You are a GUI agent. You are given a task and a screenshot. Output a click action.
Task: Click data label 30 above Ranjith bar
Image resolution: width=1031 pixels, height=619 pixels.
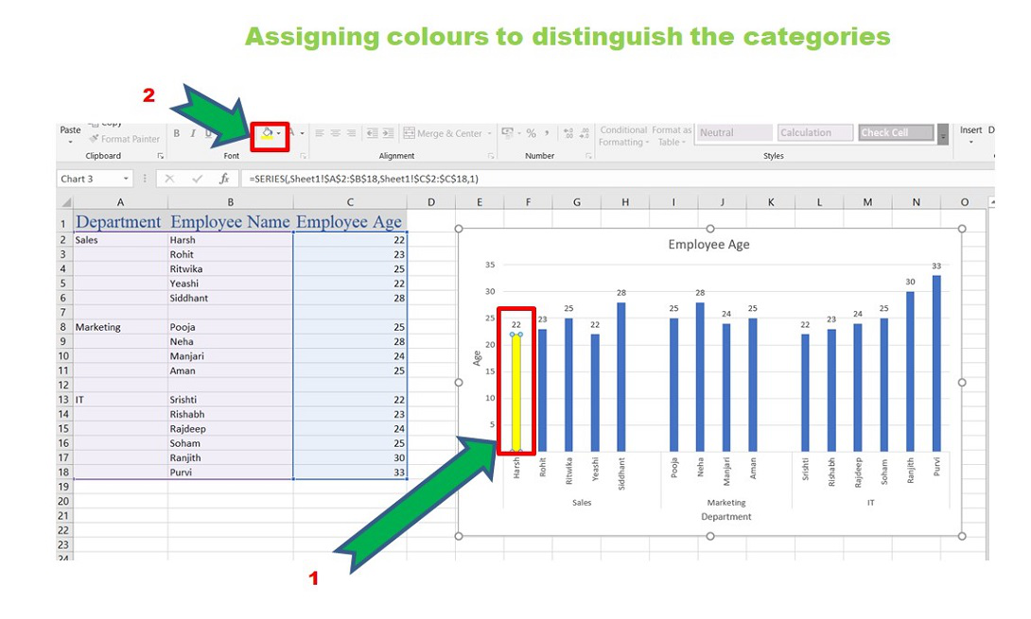tap(910, 282)
